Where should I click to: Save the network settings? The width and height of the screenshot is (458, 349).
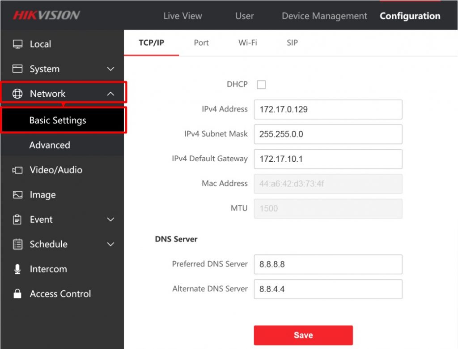click(x=303, y=335)
